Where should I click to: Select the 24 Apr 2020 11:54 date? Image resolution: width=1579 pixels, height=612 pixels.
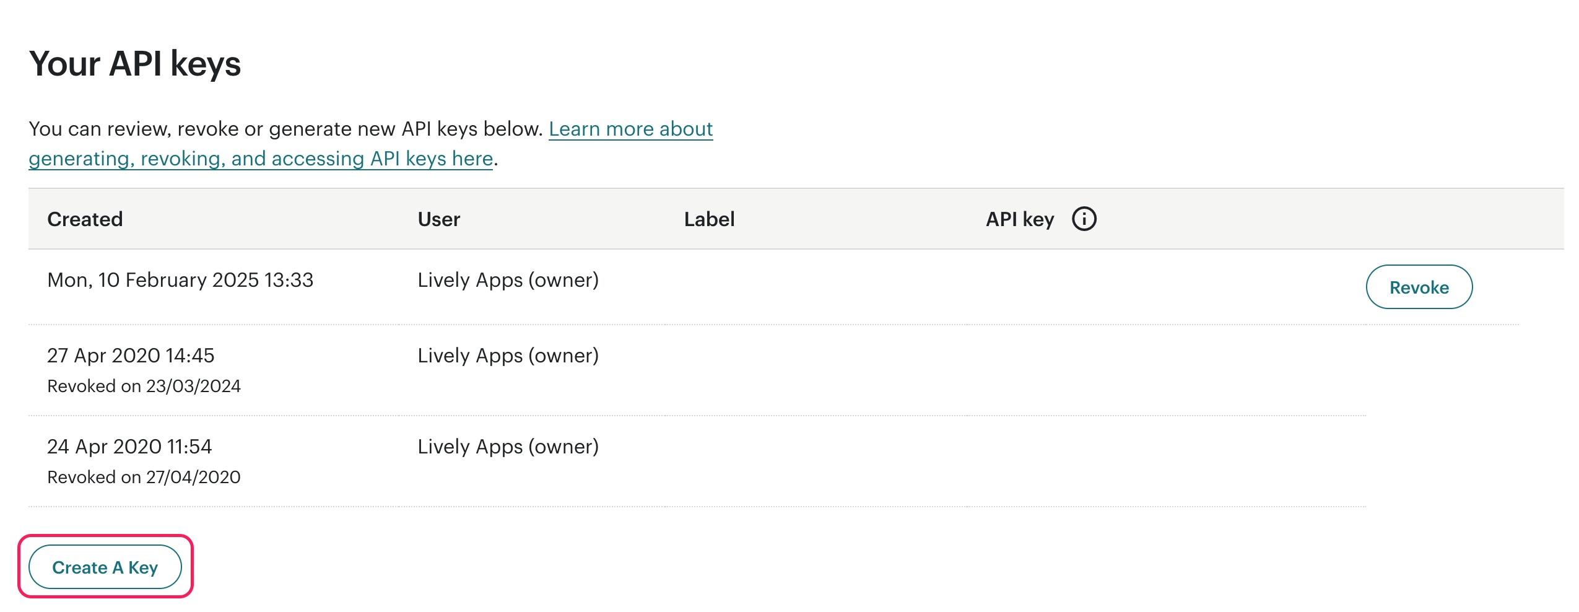129,447
